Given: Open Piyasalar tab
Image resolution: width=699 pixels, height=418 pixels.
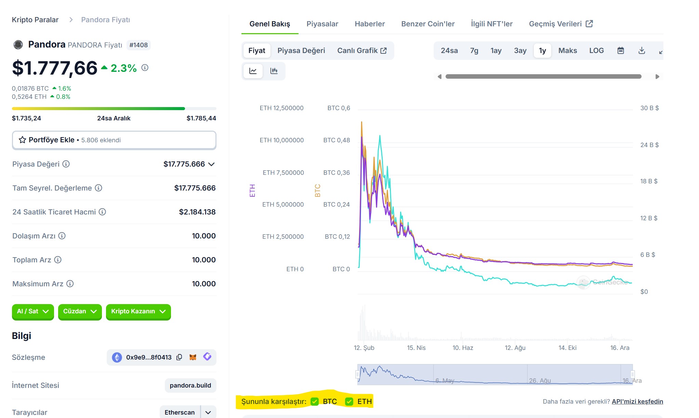Looking at the screenshot, I should point(322,24).
